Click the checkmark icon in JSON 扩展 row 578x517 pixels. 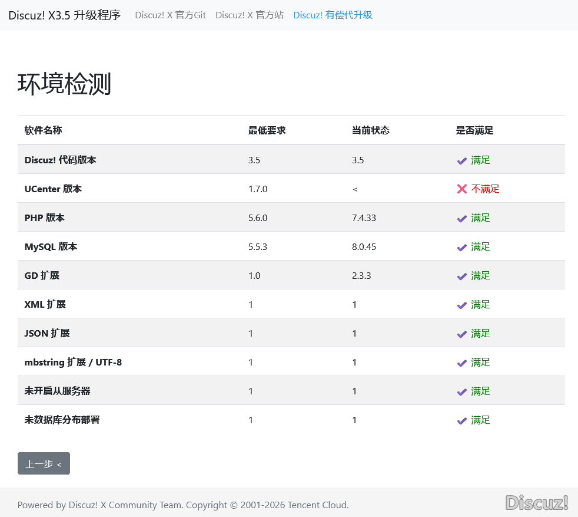pyautogui.click(x=461, y=334)
